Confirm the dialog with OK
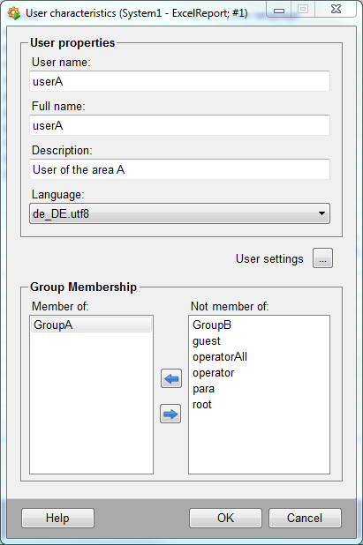 (225, 518)
